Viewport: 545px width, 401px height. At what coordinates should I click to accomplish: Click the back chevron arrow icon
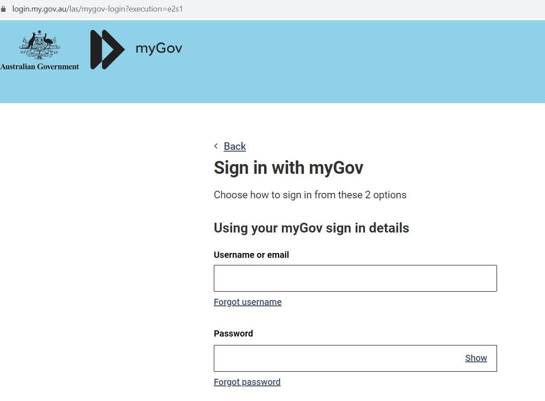tap(216, 146)
